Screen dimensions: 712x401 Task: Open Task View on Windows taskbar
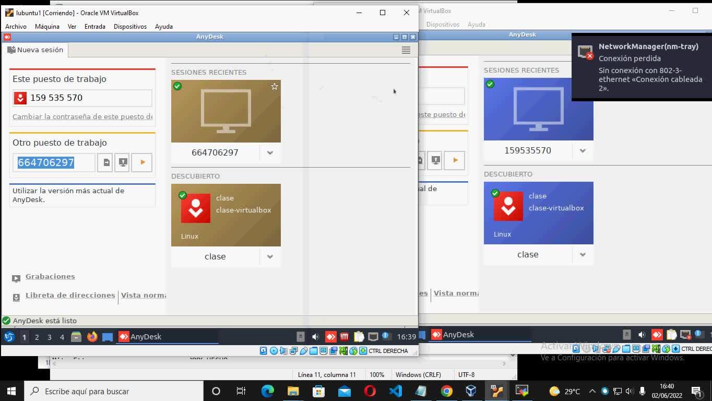(x=241, y=391)
